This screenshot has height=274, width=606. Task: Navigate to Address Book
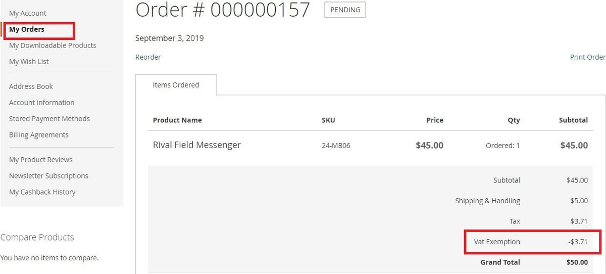pyautogui.click(x=31, y=86)
